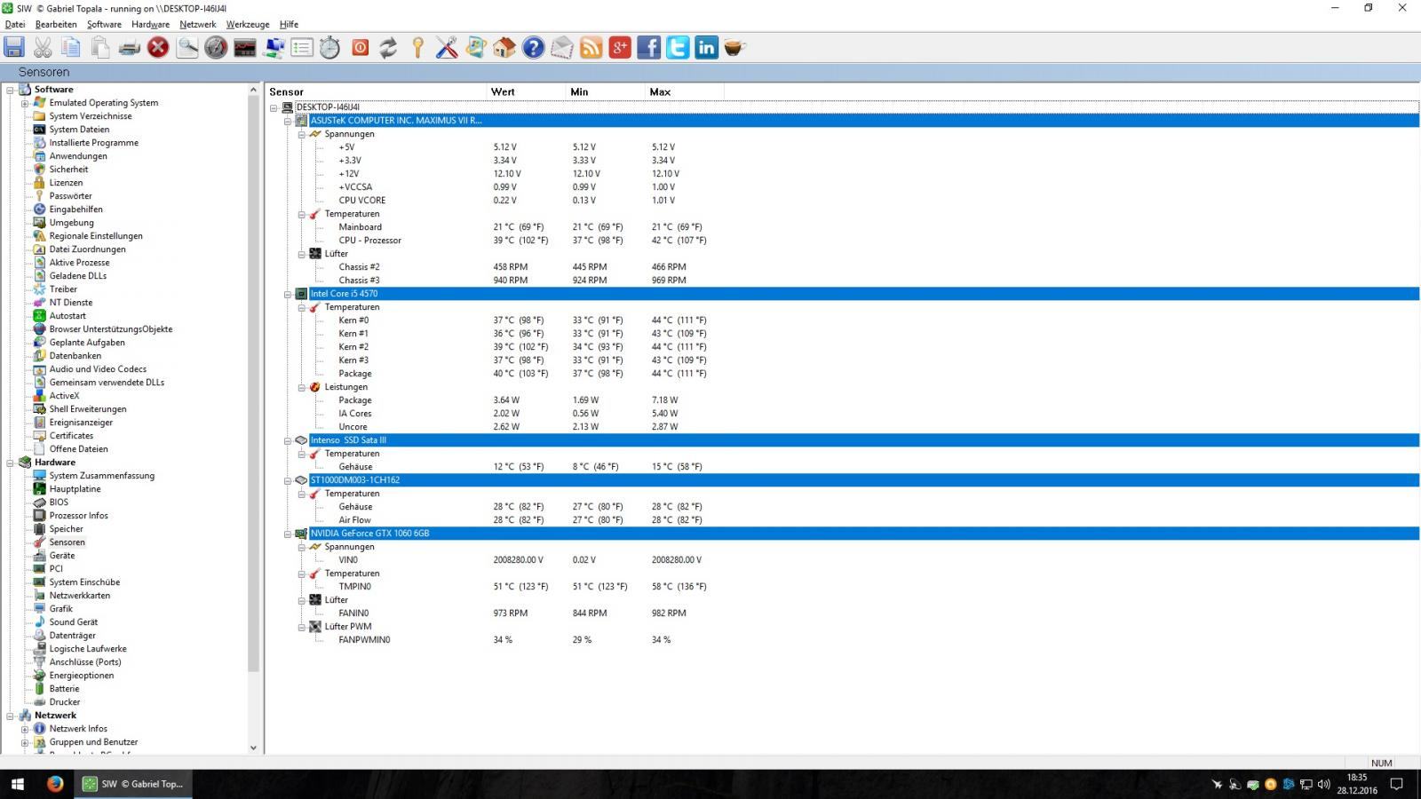Open the Windows notification center icon
This screenshot has height=799, width=1421.
(1396, 784)
